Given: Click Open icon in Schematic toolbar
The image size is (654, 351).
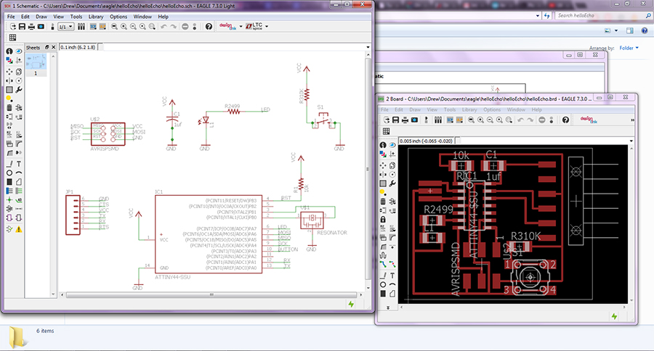Looking at the screenshot, I should [13, 27].
